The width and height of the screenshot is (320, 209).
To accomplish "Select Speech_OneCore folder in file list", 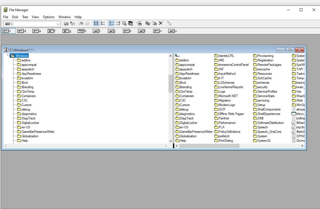I will pyautogui.click(x=267, y=132).
